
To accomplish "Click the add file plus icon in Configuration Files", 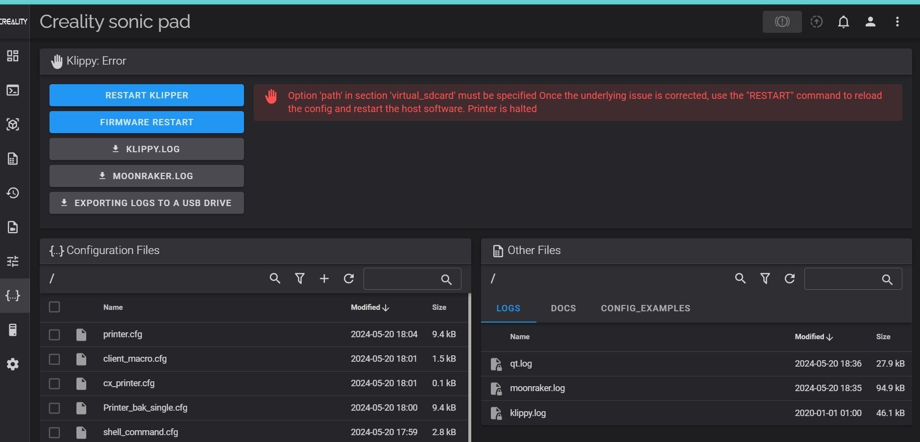I will pos(324,279).
